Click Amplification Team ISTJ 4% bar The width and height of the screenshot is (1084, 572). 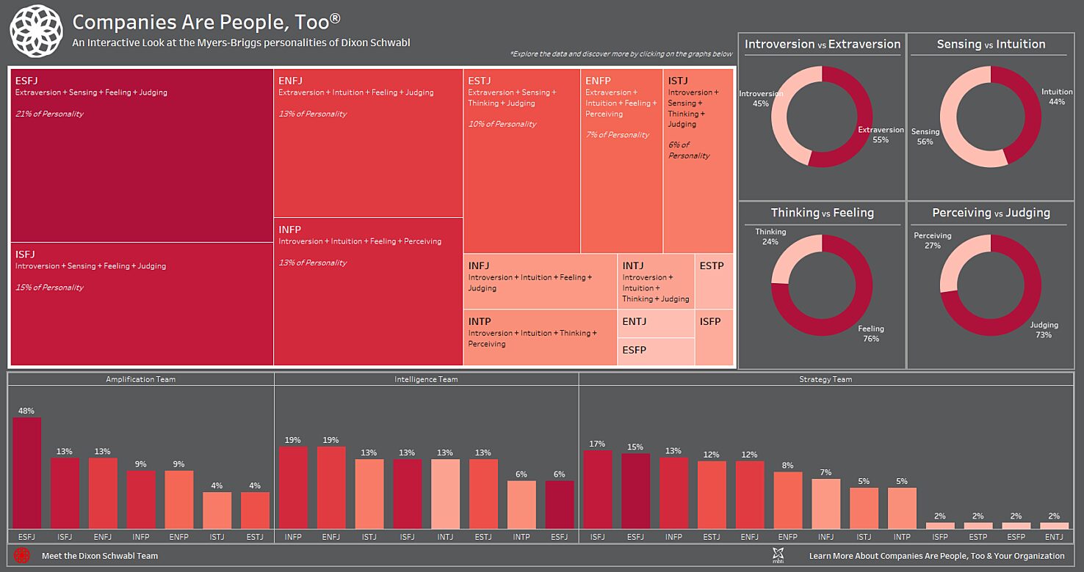coord(217,510)
